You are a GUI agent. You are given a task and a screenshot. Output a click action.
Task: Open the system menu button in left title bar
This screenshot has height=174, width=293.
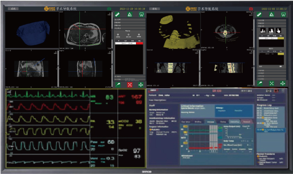(x=13, y=9)
